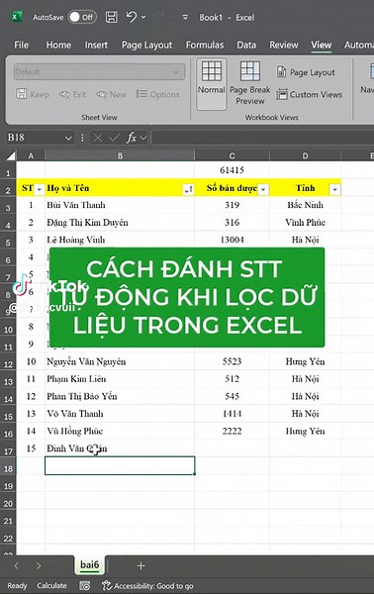Click the New sheet view button

click(111, 94)
